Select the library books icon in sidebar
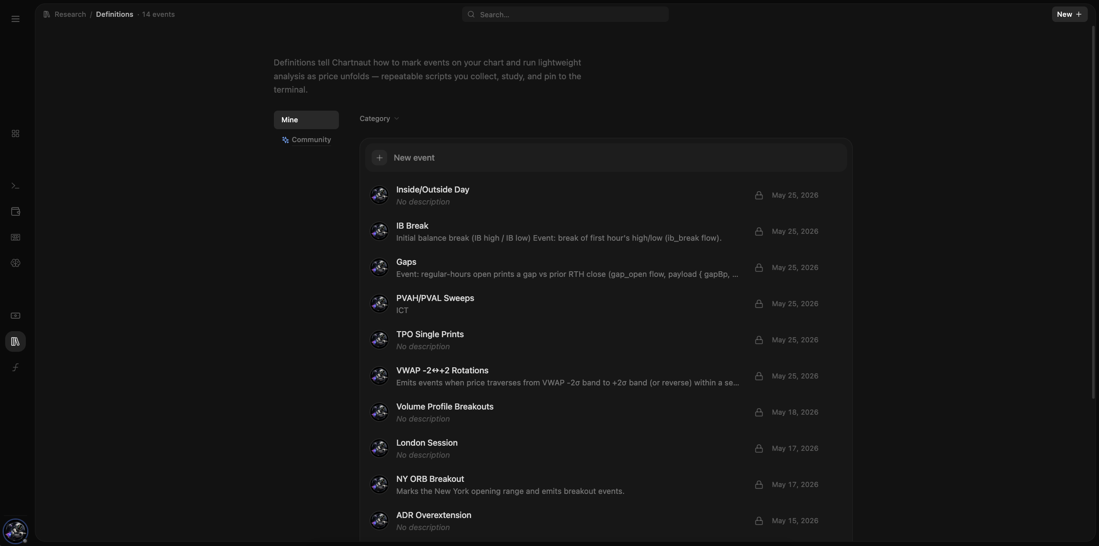Viewport: 1099px width, 546px height. (x=16, y=341)
